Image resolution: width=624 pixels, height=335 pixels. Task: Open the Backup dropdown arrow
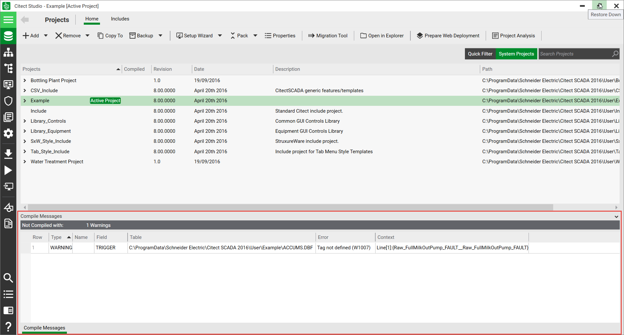[160, 36]
